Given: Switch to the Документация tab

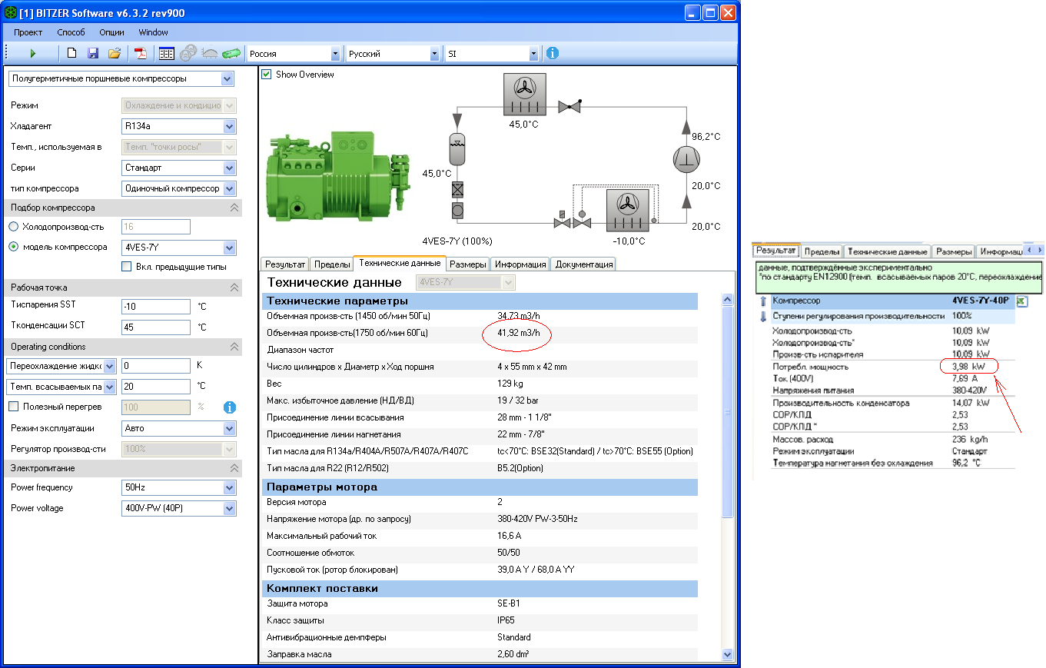Looking at the screenshot, I should pos(584,264).
